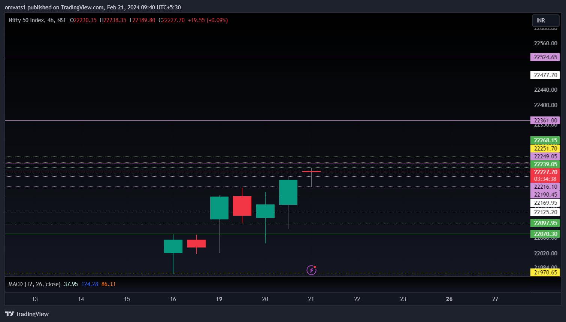Click the 22477.70 white price label
The width and height of the screenshot is (566, 322).
point(545,75)
